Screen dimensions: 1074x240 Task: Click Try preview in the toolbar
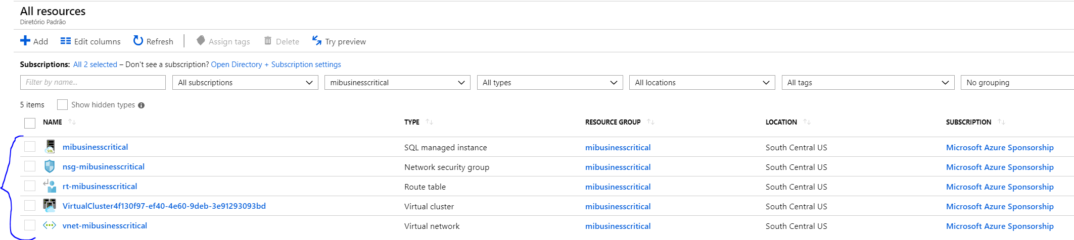coord(339,41)
